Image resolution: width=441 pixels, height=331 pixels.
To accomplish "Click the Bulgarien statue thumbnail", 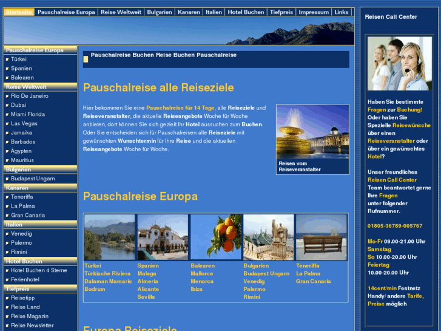I will pyautogui.click(x=268, y=237).
